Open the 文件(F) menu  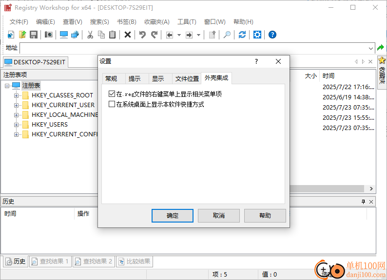[x=19, y=22]
